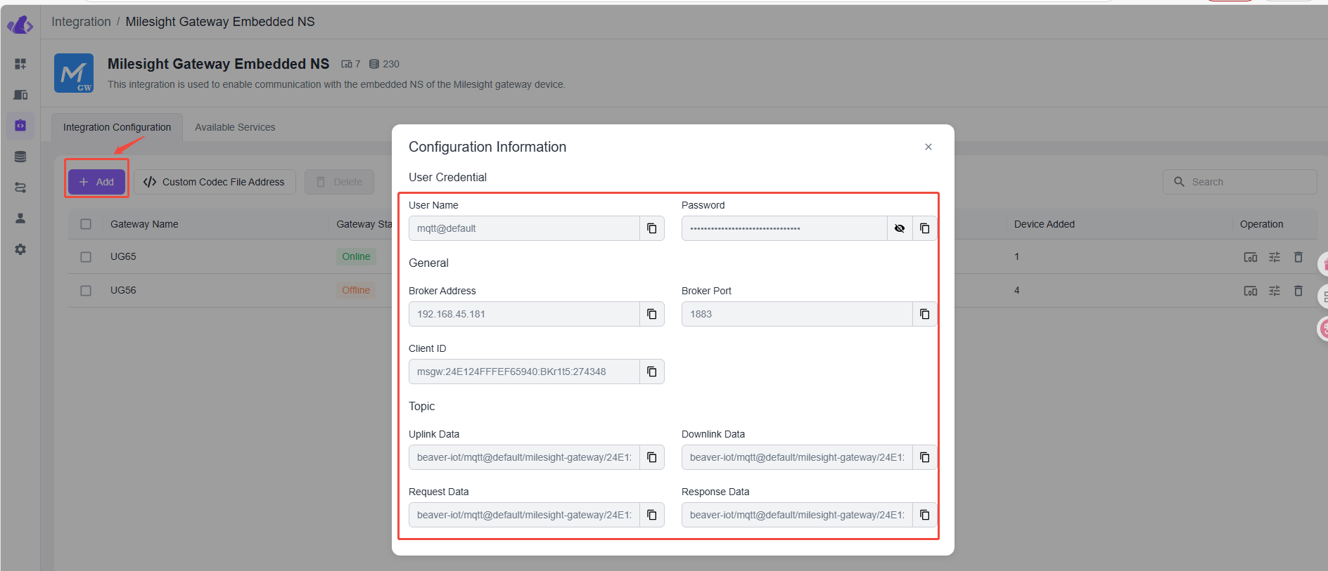The width and height of the screenshot is (1328, 571).
Task: Open the settings gear in sidebar
Action: (20, 249)
